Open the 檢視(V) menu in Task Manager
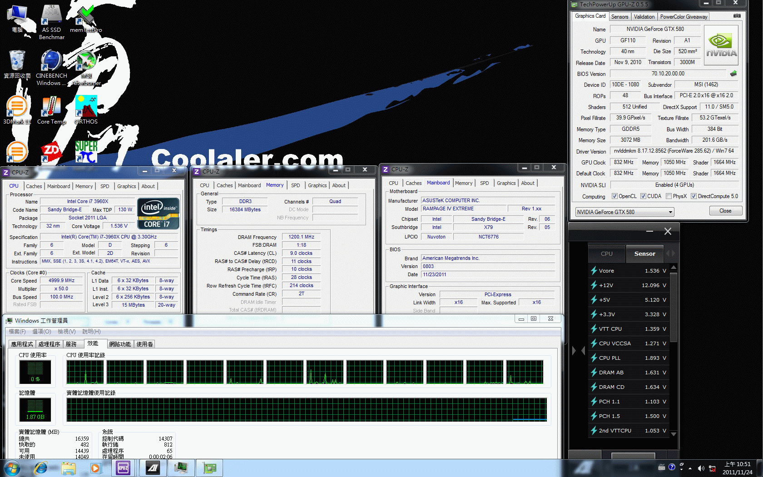The image size is (763, 477). 67,332
